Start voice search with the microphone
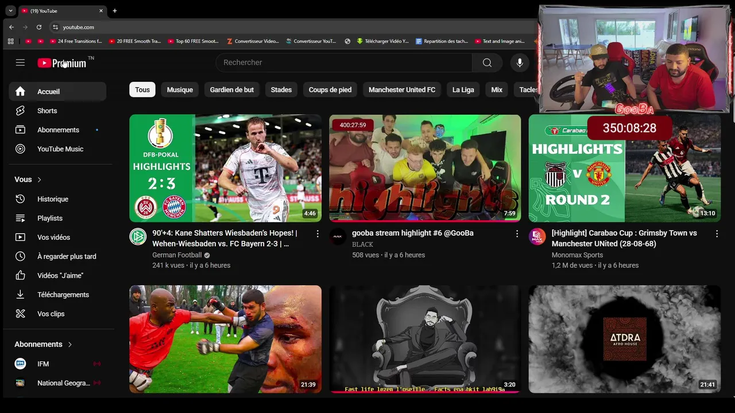Screen dimensions: 735x413 coord(520,63)
